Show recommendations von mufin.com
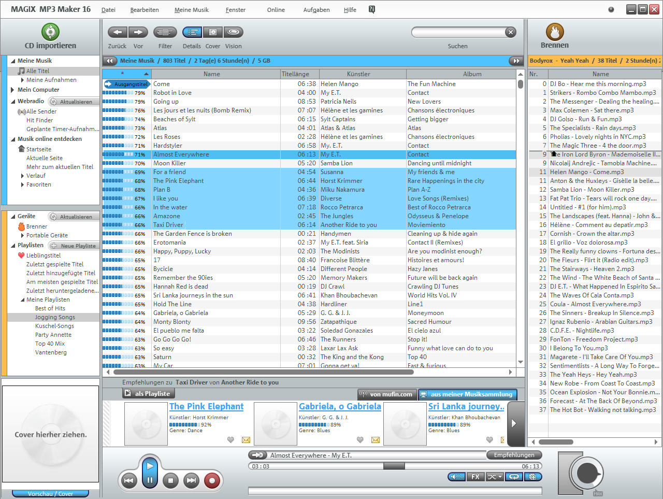Screen dimensions: 663x499 tap(386, 394)
